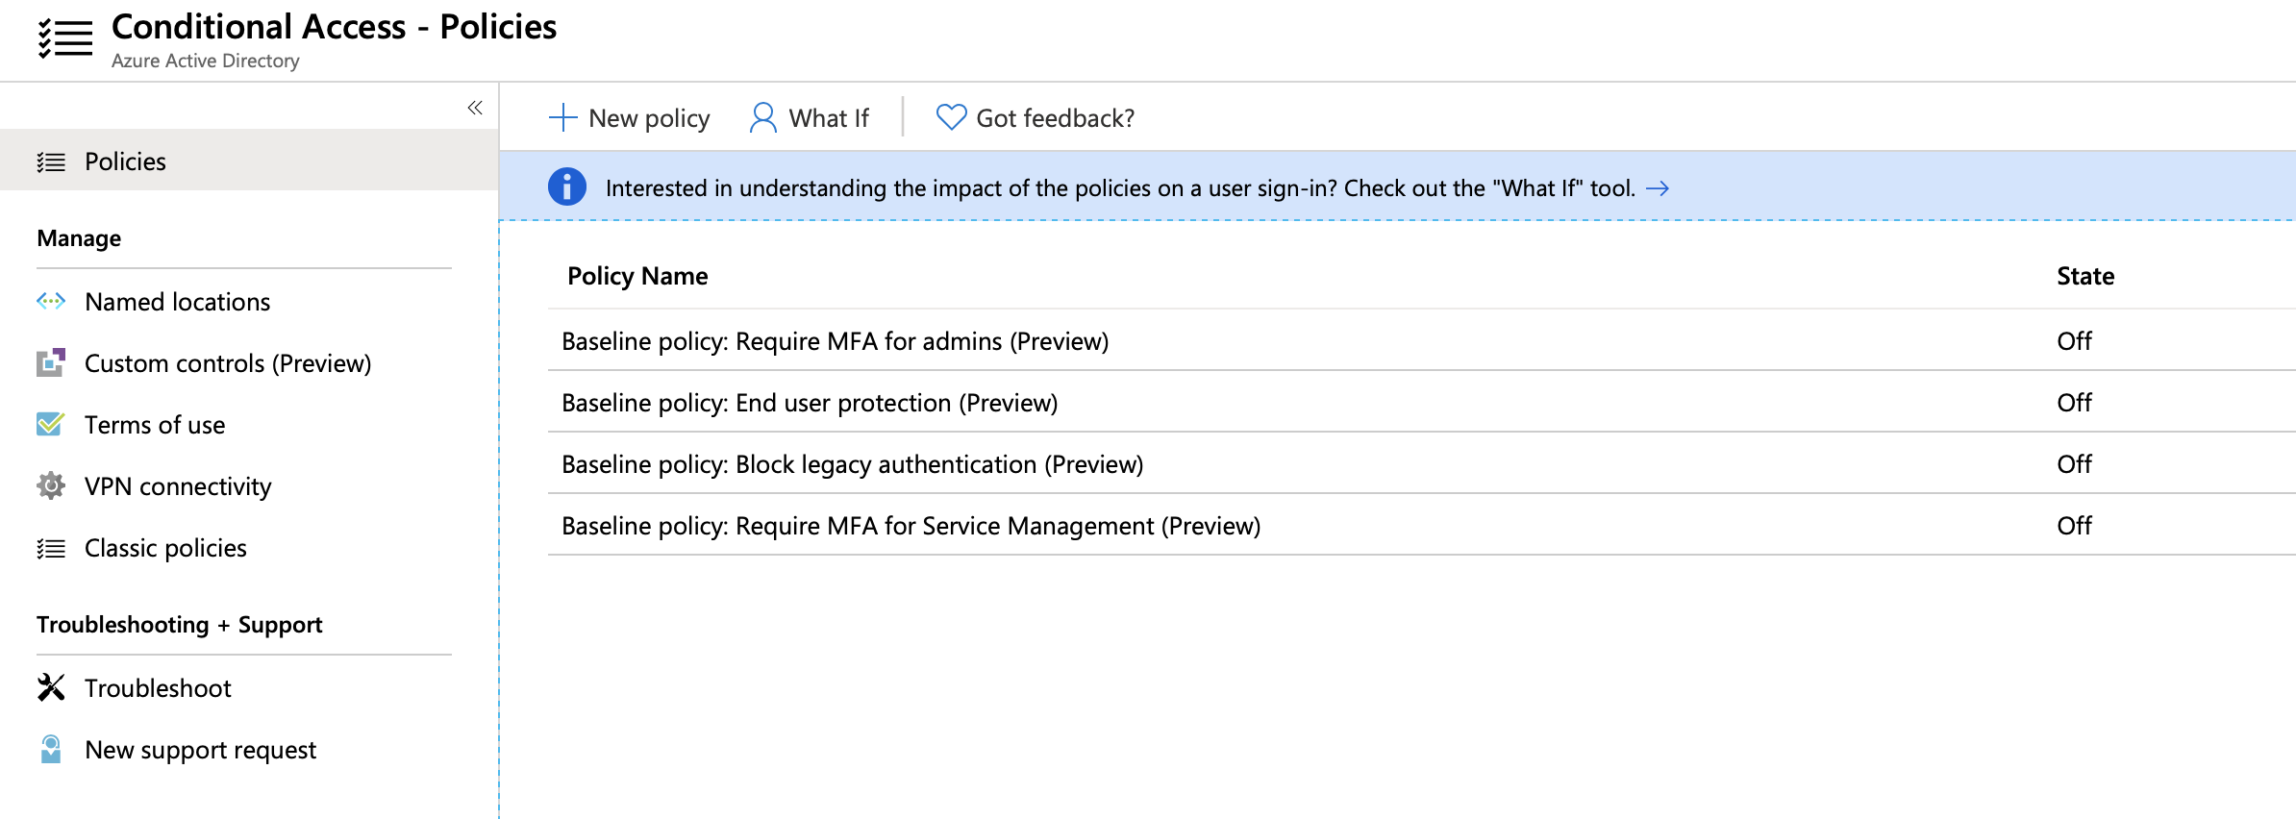
Task: Click the blue info icon in banner
Action: (x=567, y=186)
